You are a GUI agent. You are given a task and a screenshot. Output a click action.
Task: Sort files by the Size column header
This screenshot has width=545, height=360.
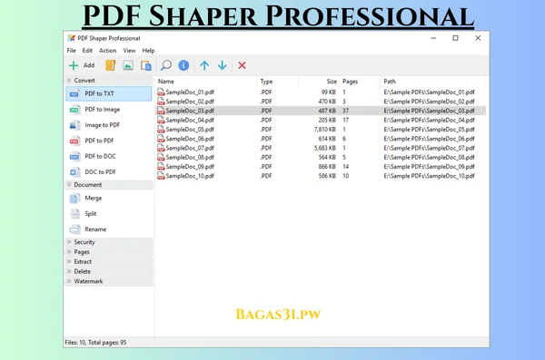tap(332, 82)
